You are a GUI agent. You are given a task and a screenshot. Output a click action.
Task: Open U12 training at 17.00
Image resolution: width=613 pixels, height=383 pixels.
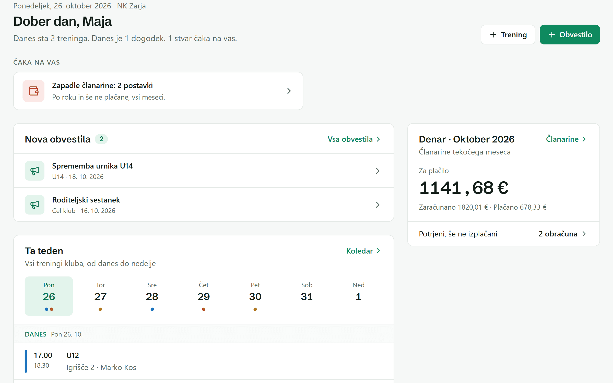(204, 361)
